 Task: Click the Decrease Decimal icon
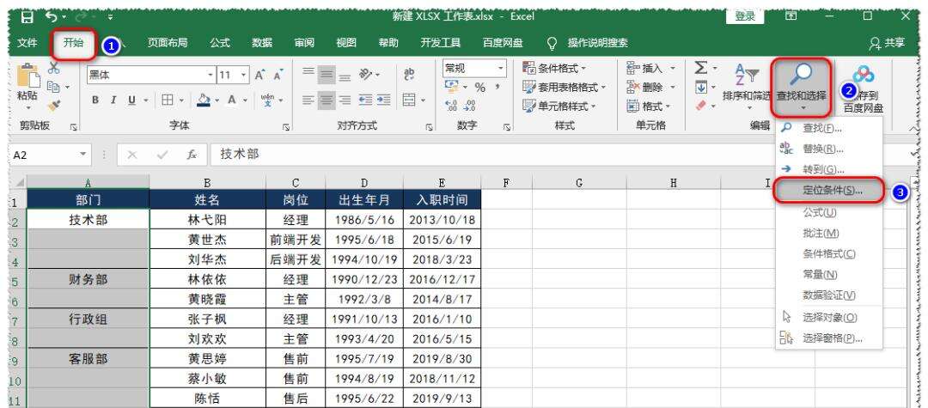tap(469, 107)
